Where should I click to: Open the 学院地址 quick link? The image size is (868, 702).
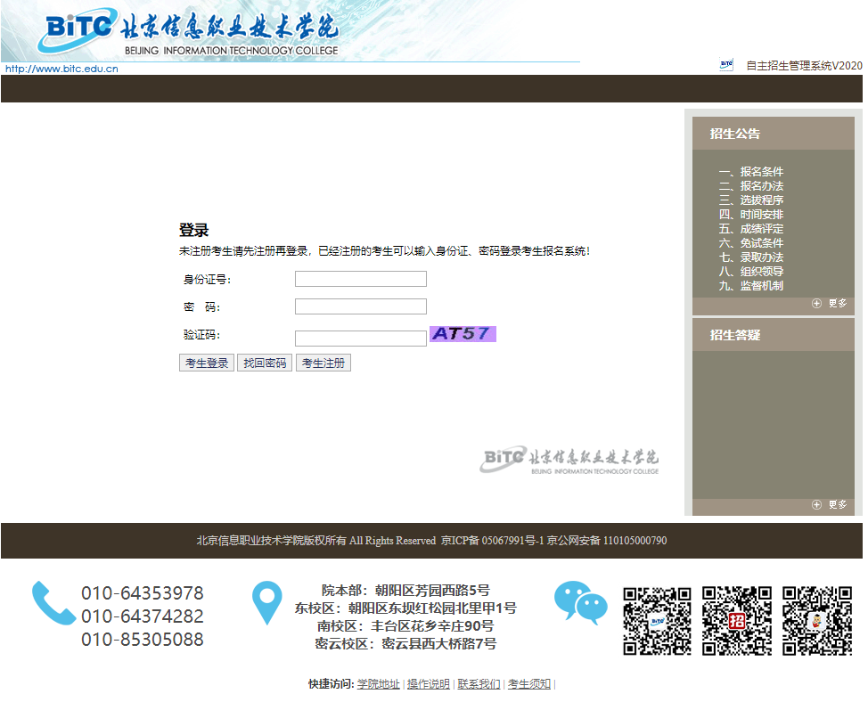[x=378, y=684]
